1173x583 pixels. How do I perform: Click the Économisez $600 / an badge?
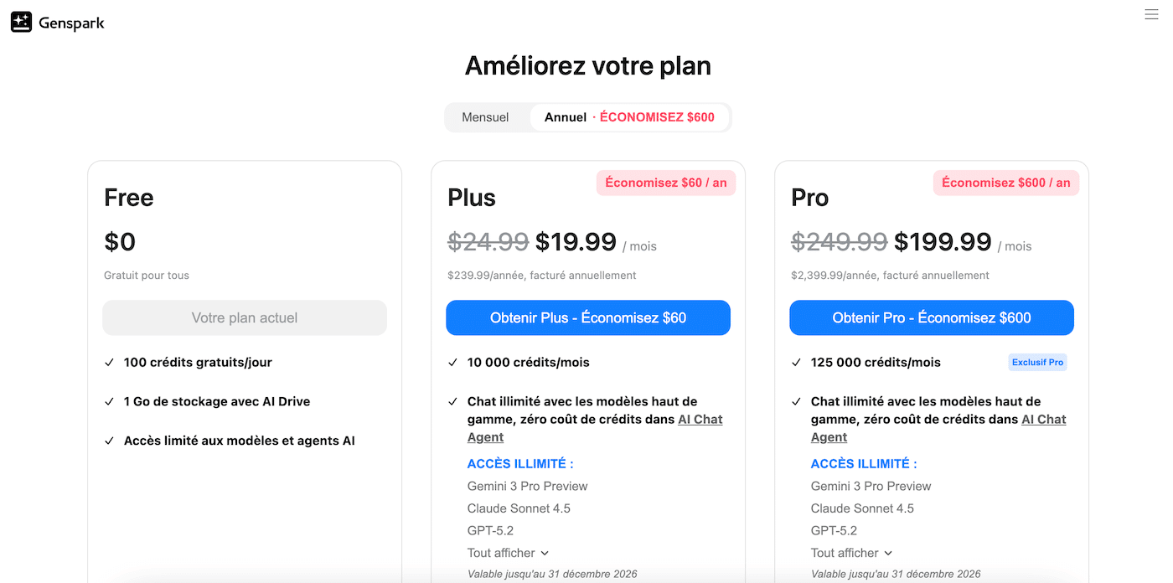1006,183
